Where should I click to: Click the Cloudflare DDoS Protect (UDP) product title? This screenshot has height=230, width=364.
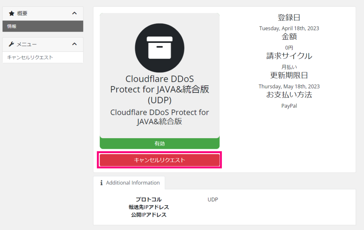pos(160,89)
